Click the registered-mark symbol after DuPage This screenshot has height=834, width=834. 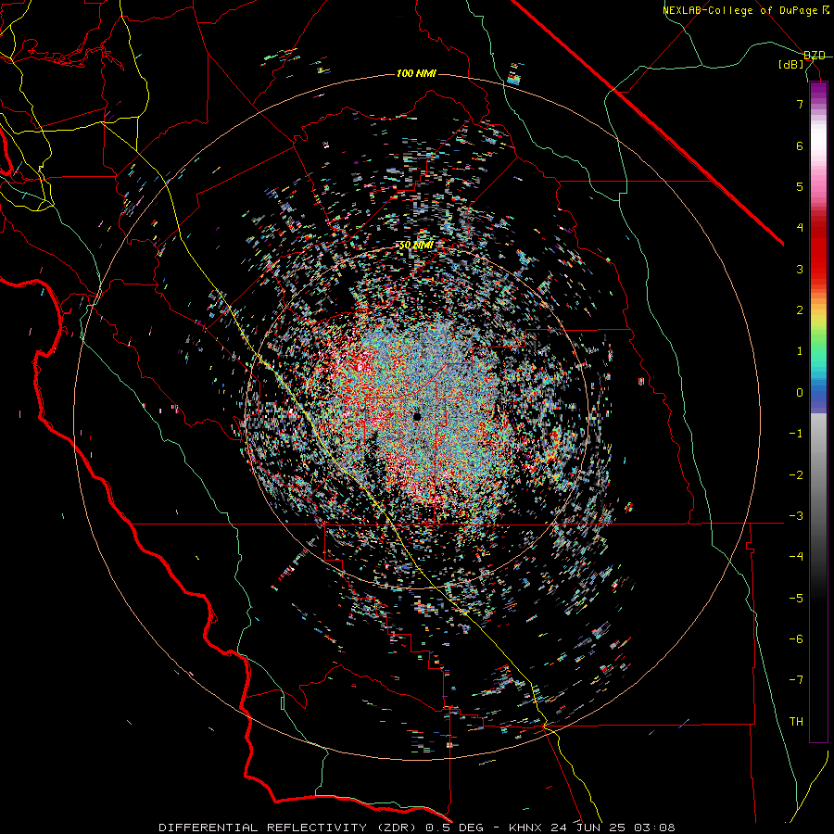coord(826,9)
